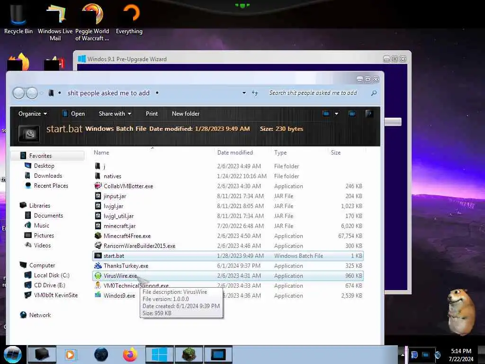Viewport: 485px width, 364px height.
Task: Select CollabVMBotter.exe file icon
Action: coord(98,186)
